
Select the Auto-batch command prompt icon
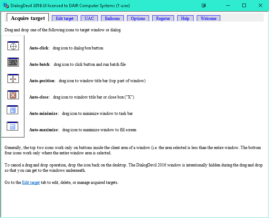(13, 62)
